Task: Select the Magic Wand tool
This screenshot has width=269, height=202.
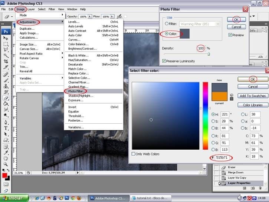Action: click(x=6, y=55)
